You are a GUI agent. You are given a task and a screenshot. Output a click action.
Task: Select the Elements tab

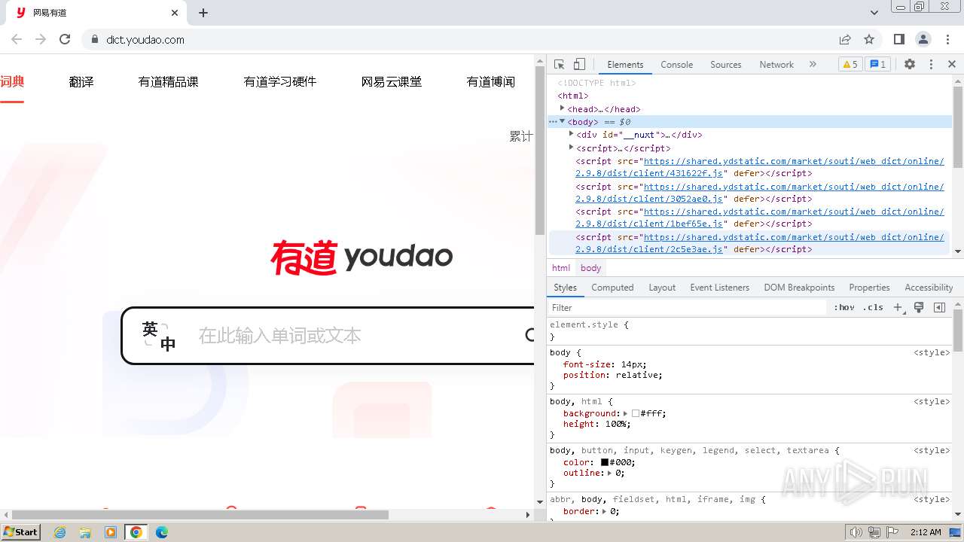625,65
